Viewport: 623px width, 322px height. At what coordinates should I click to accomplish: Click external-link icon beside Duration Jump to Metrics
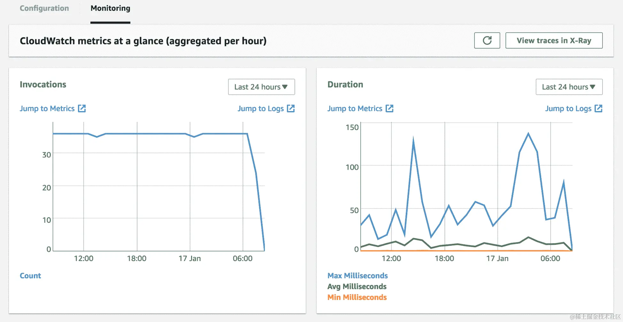(389, 109)
